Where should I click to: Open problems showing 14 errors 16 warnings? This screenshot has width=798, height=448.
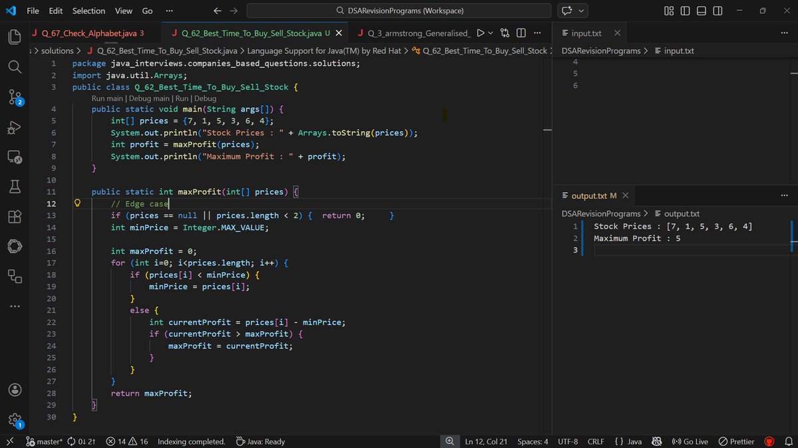point(126,441)
